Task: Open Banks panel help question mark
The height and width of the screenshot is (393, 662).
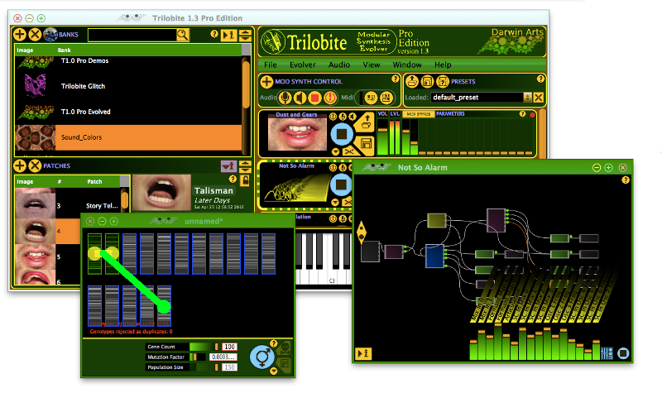Action: 214,34
